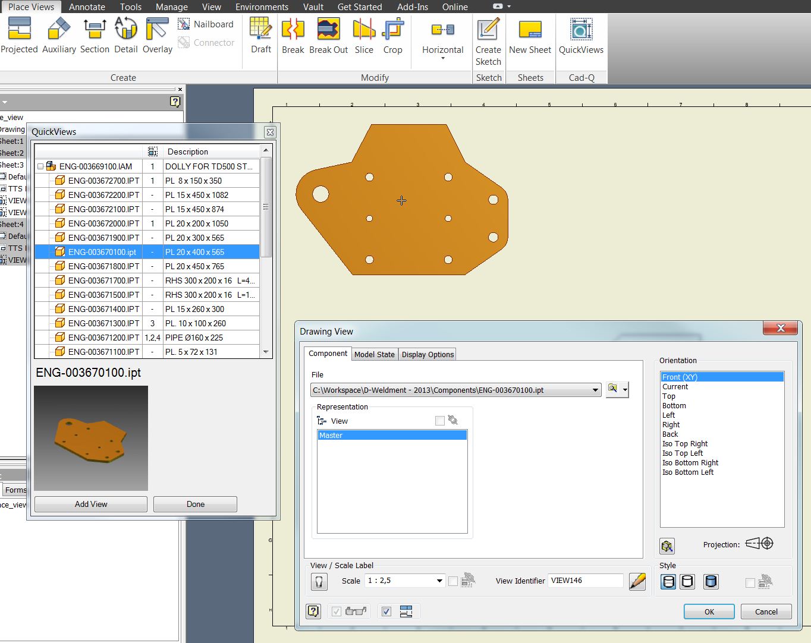Open the Horizontal alignment dropdown
Image resolution: width=811 pixels, height=643 pixels.
point(442,58)
